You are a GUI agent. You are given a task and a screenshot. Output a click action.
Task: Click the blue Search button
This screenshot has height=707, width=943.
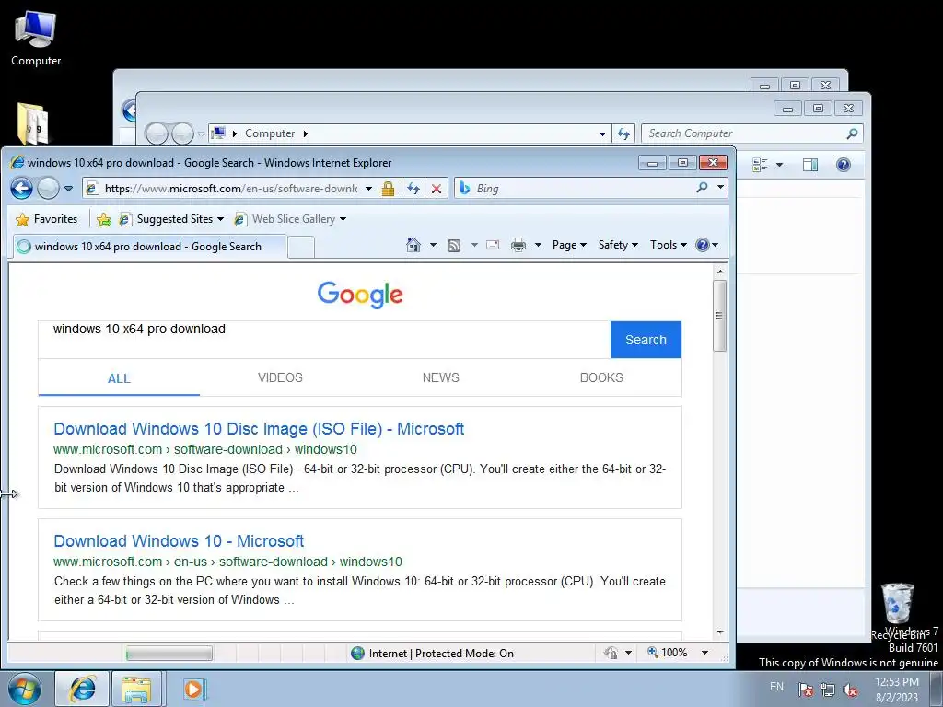pyautogui.click(x=646, y=340)
